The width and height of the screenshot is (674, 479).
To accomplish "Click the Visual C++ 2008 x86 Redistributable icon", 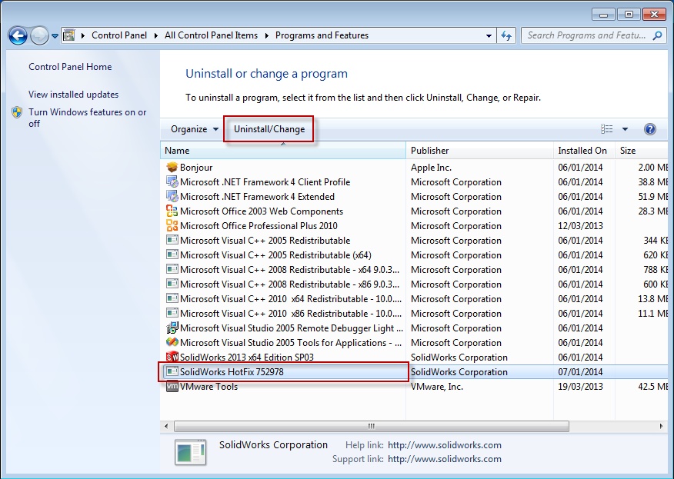I will click(x=172, y=284).
